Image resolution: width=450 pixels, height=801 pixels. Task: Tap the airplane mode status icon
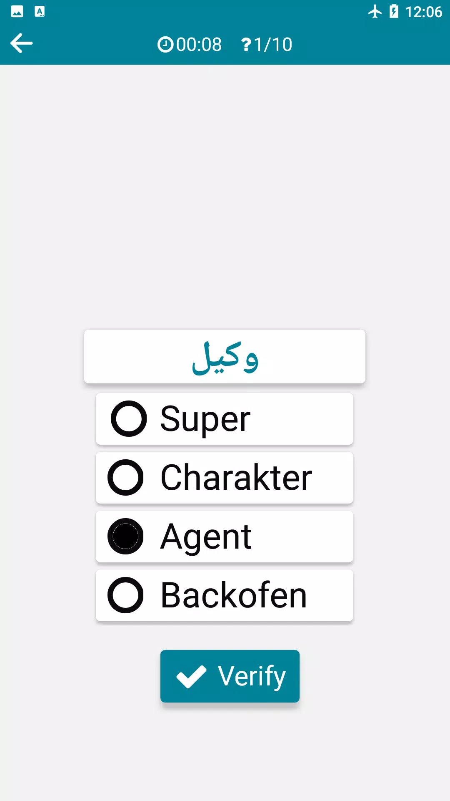(x=375, y=12)
